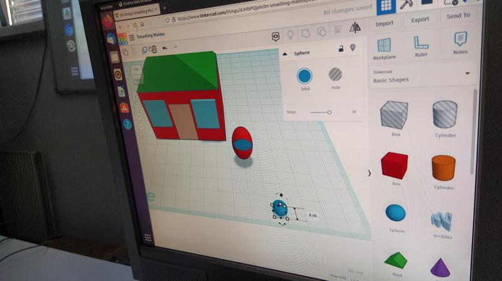Click the Export button
This screenshot has height=281, width=502.
[420, 20]
